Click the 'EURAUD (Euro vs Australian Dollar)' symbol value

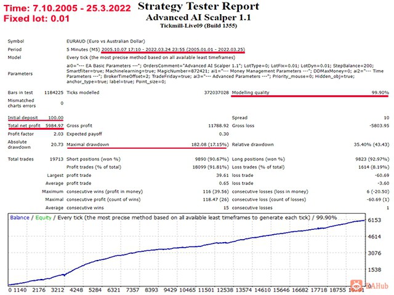[106, 41]
